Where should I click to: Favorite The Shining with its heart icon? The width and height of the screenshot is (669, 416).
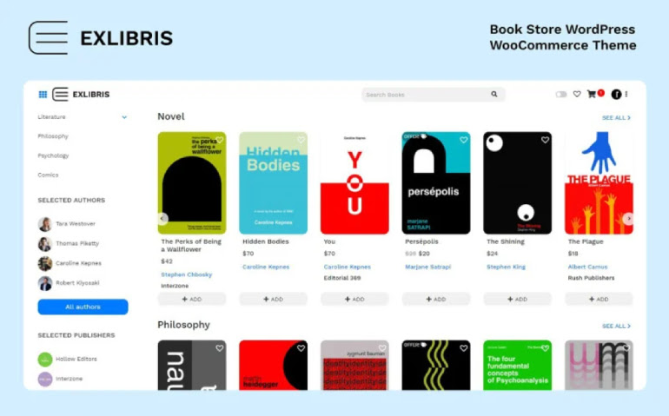coord(545,140)
